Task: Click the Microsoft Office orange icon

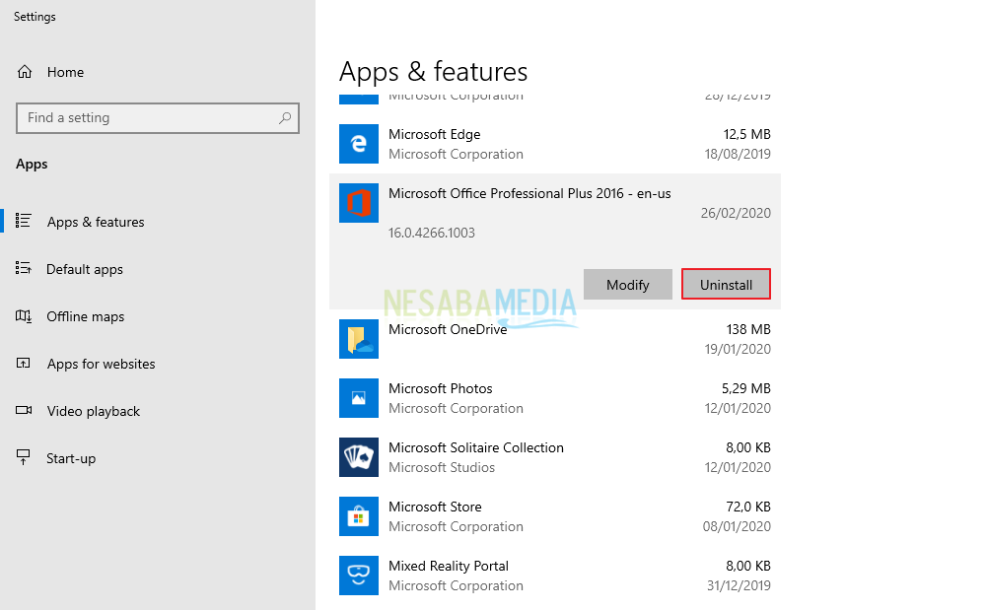Action: point(358,203)
